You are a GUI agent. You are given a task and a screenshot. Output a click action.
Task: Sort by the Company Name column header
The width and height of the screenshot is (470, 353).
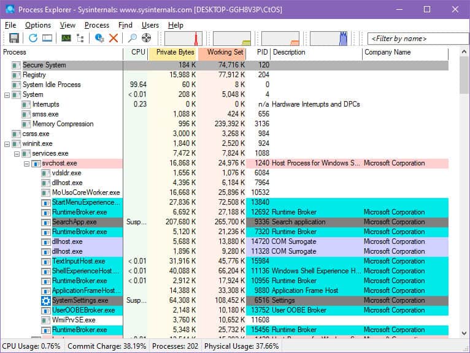pyautogui.click(x=405, y=52)
